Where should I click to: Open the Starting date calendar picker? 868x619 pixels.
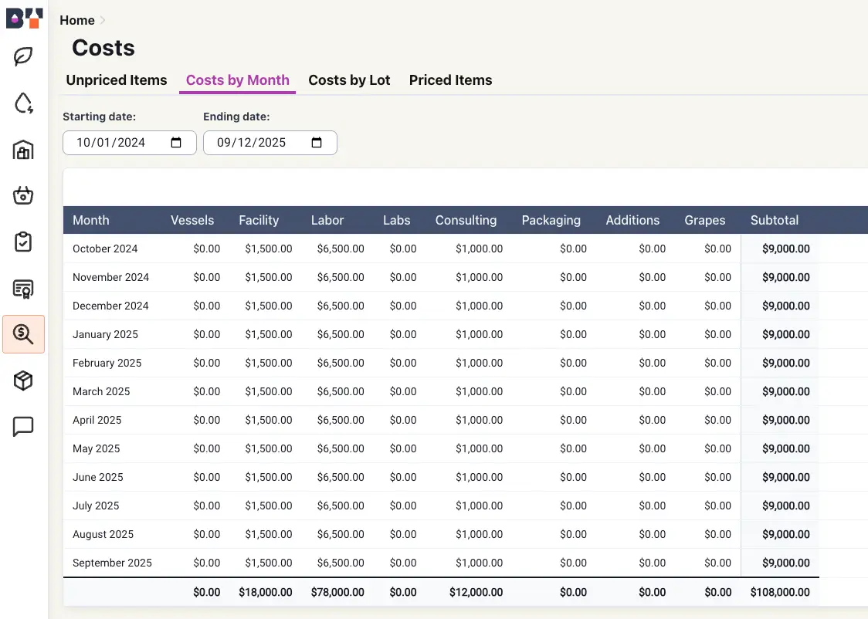tap(176, 143)
